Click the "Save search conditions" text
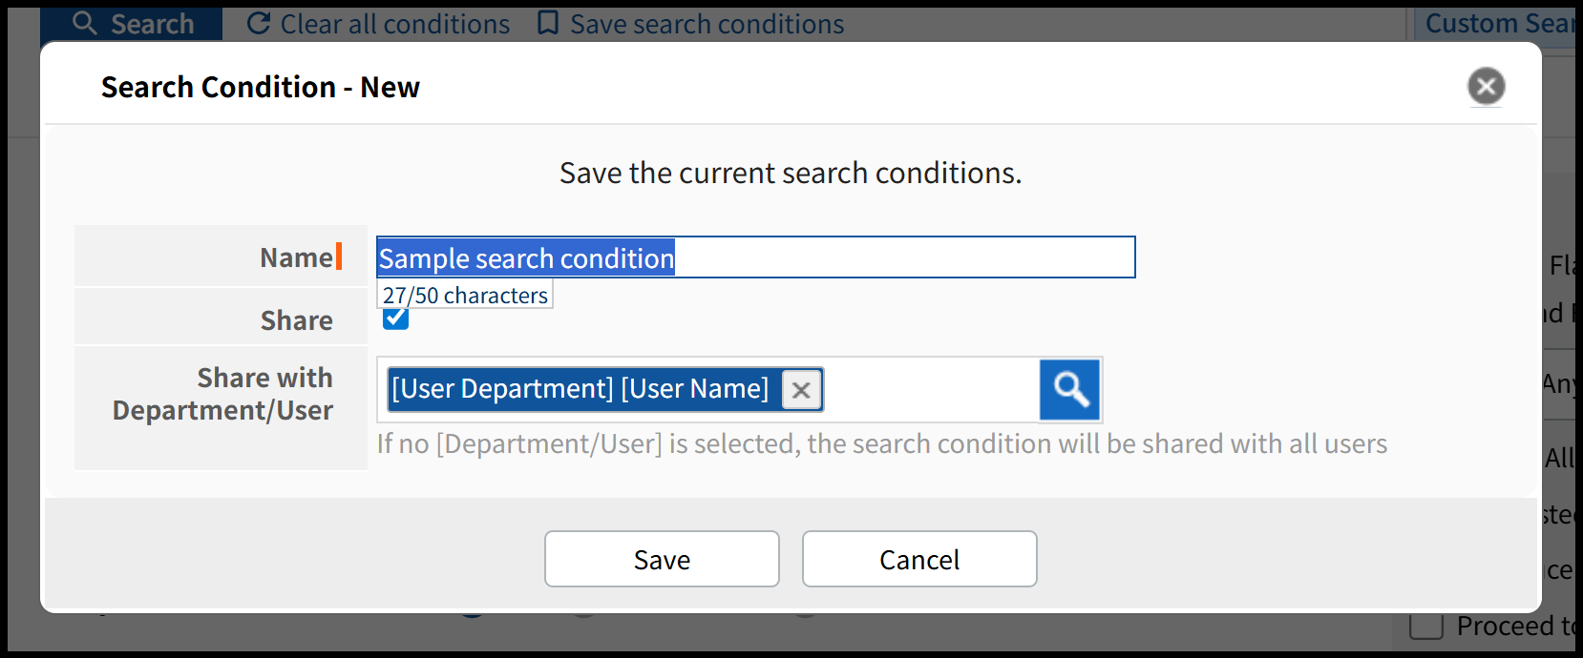1583x658 pixels. pyautogui.click(x=707, y=24)
